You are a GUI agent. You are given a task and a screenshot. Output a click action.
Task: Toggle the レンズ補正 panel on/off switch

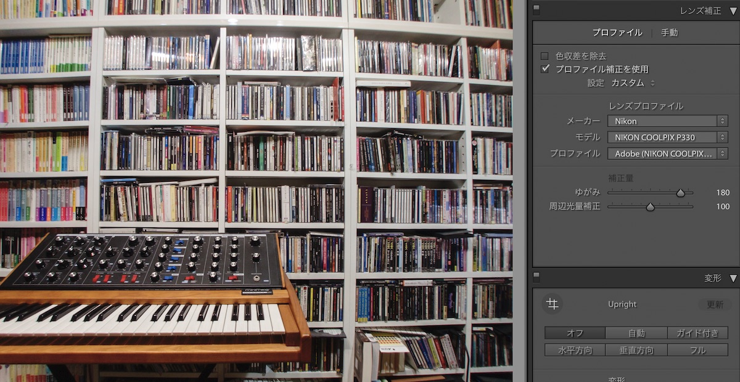pos(536,10)
